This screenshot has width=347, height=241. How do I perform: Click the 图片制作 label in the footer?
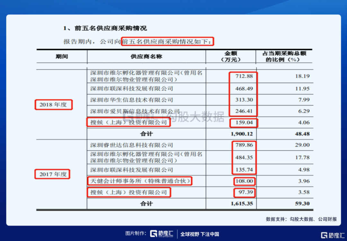pos(136,233)
